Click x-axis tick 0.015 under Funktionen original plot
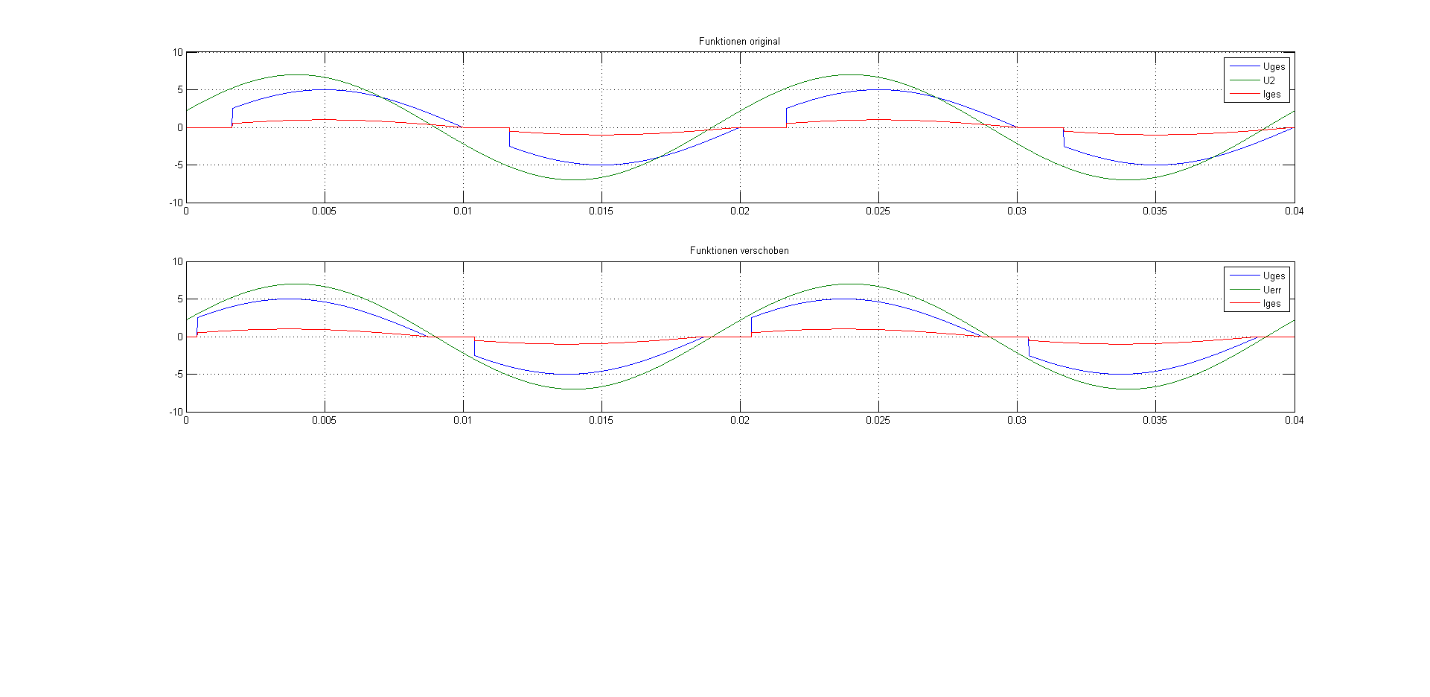Viewport: 1430px width, 697px height. [601, 211]
